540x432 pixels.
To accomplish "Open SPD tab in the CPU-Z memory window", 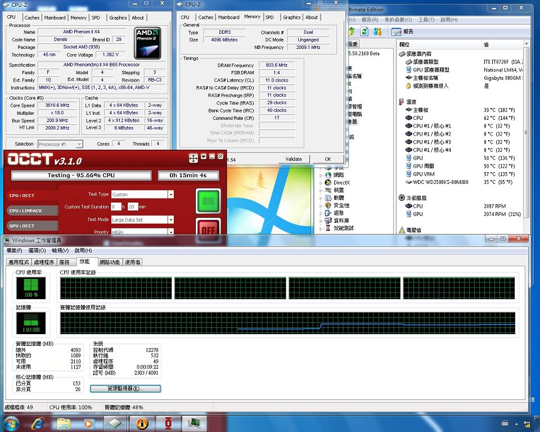I will click(269, 17).
